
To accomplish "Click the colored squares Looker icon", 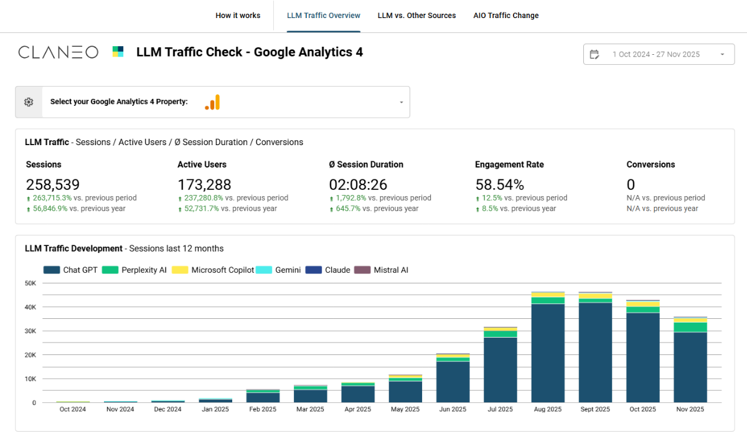I will pyautogui.click(x=118, y=52).
